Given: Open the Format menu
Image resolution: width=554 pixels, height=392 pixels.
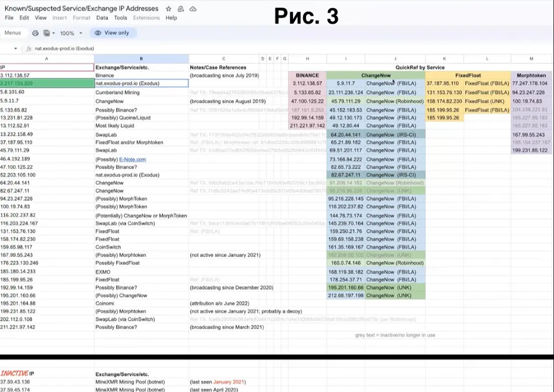Looking at the screenshot, I should point(81,18).
